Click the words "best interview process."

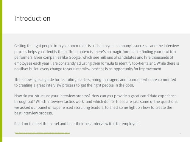click(x=34, y=113)
